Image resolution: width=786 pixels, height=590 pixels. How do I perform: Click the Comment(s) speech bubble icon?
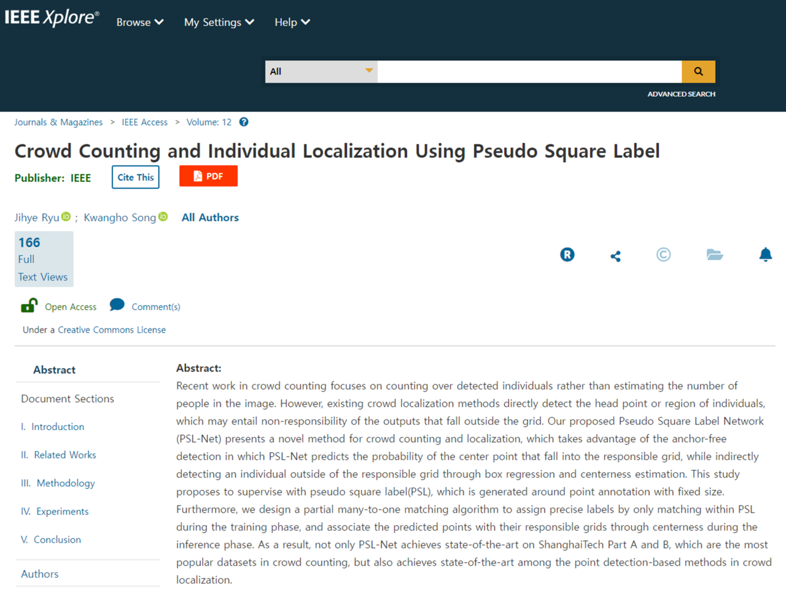tap(117, 305)
